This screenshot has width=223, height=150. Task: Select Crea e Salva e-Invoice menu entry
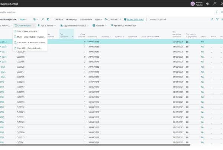pyautogui.click(x=28, y=31)
